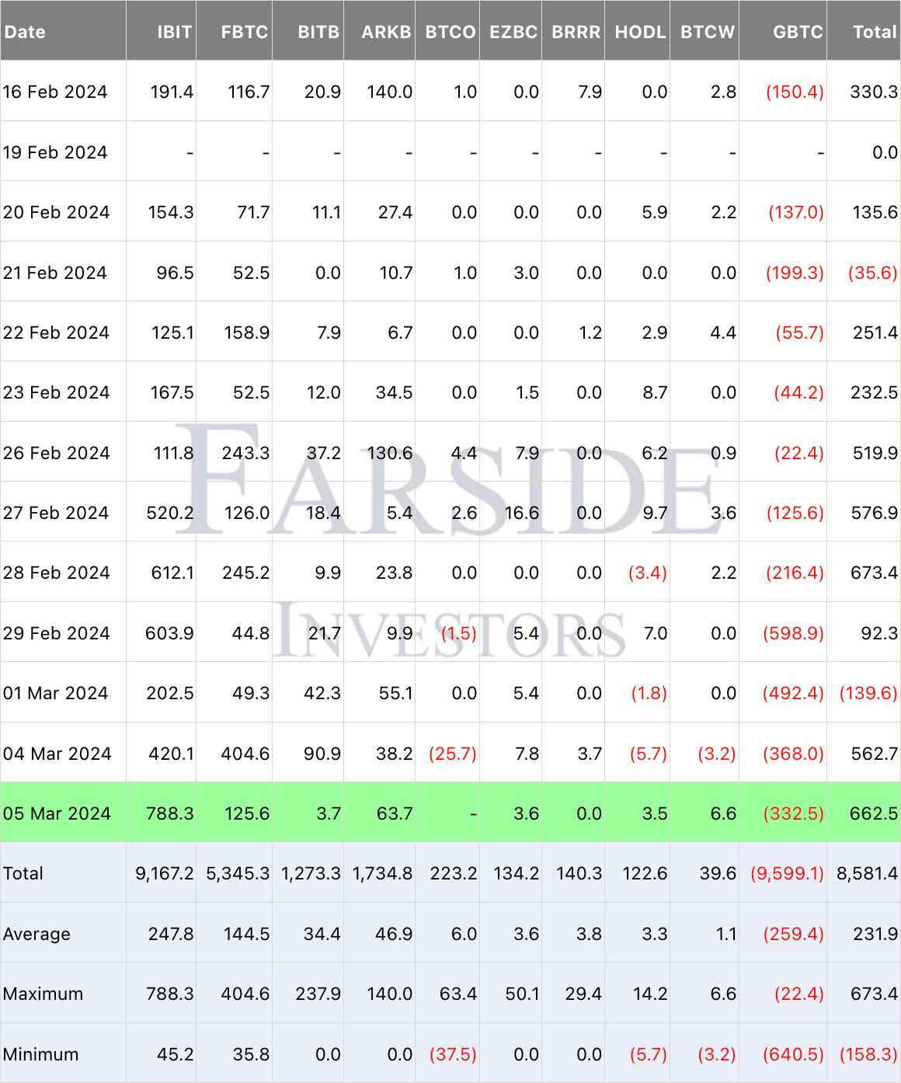Select GBTC minimum (640.5)
The image size is (901, 1083).
click(793, 1054)
